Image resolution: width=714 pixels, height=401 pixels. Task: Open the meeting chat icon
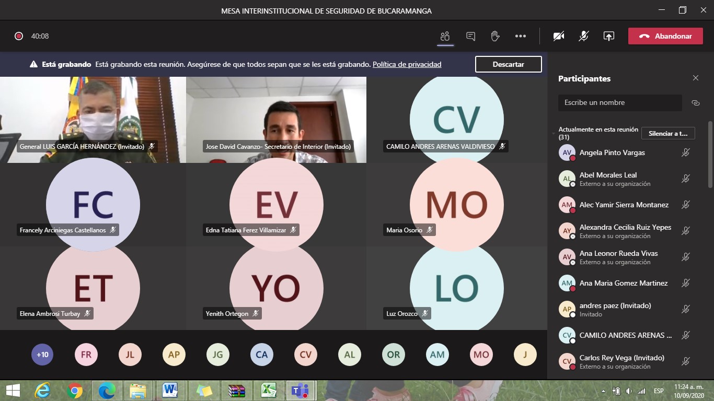tap(470, 36)
